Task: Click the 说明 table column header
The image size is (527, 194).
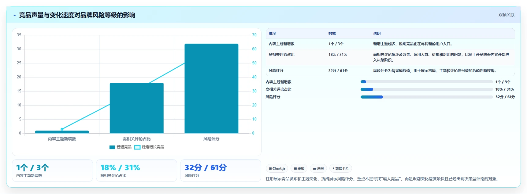Action: point(377,34)
